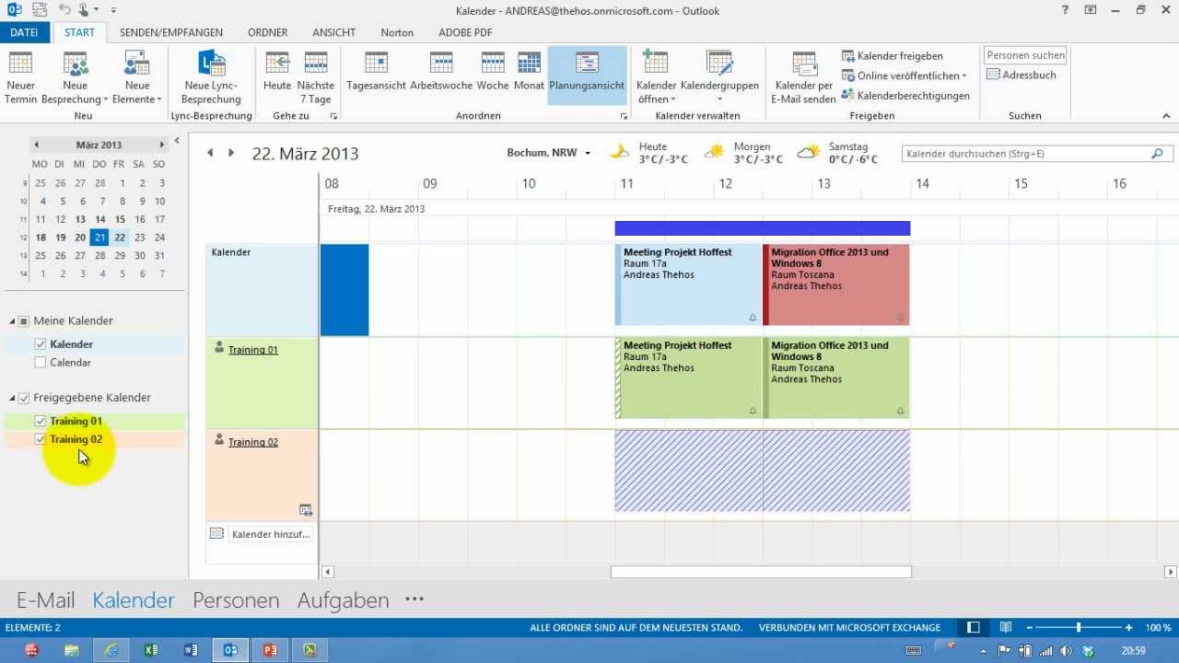Open Kalenderberechtigungen

pos(905,95)
